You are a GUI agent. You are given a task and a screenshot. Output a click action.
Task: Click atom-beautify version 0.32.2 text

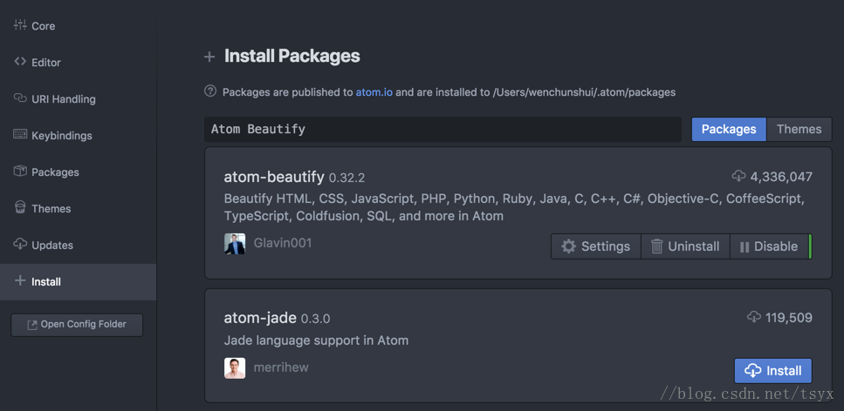(347, 178)
